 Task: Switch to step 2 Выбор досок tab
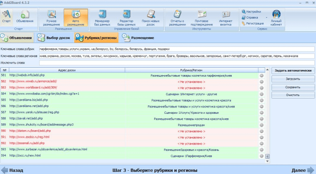[54, 37]
